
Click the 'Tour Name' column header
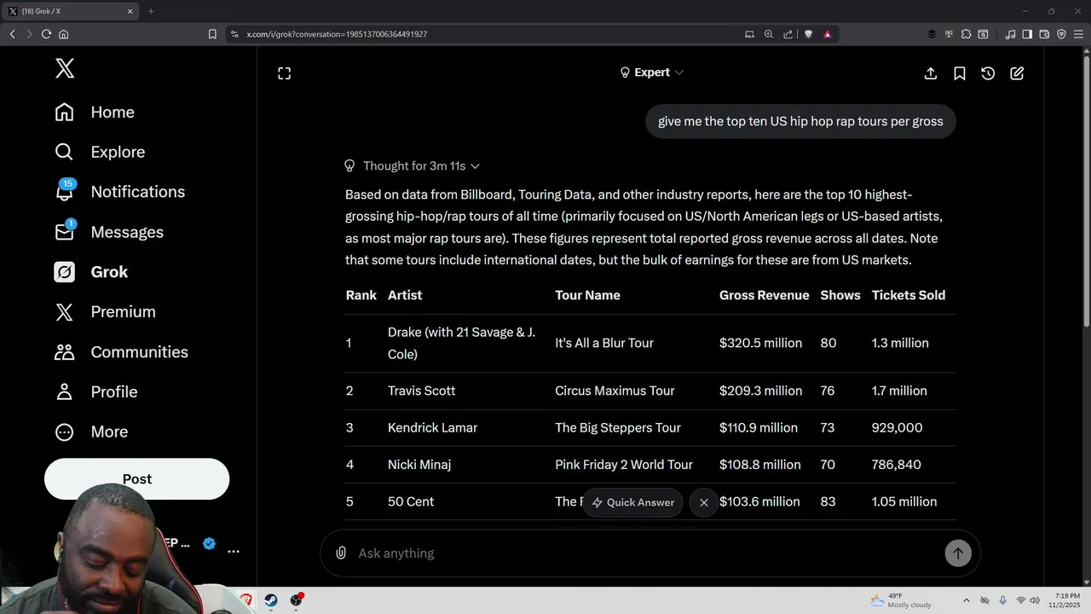tap(587, 295)
